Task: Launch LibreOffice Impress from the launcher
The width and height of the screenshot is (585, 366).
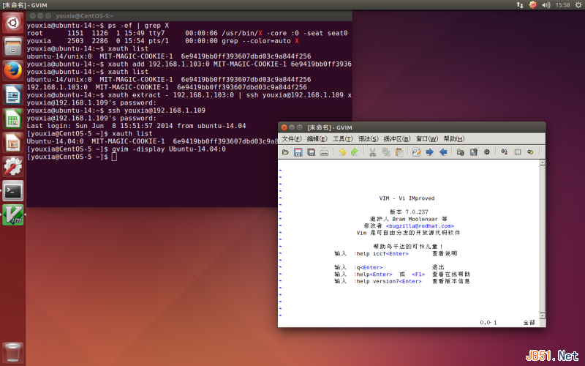Action: pos(13,143)
